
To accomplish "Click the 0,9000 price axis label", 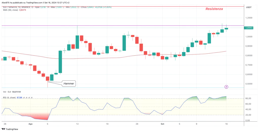I will click(x=249, y=46).
